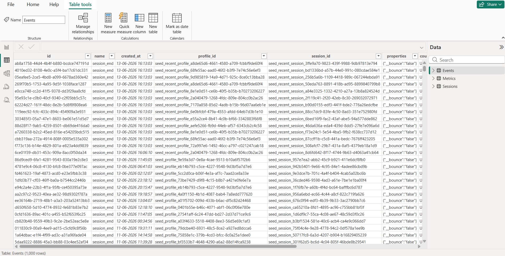The image size is (505, 256).
Task: Expand the Events table fields
Action: (433, 70)
